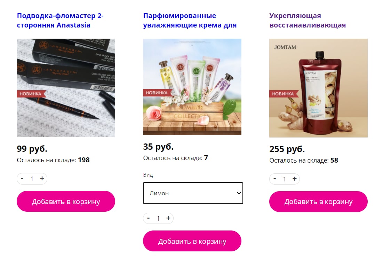This screenshot has width=383, height=258.
Task: Decrease quantity of Anastasia eyeliner with minus
Action: [x=22, y=179]
